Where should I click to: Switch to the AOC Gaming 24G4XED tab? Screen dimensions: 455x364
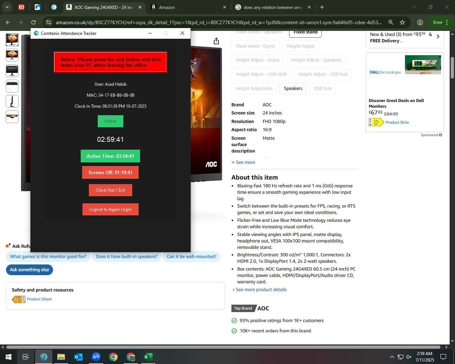point(103,7)
